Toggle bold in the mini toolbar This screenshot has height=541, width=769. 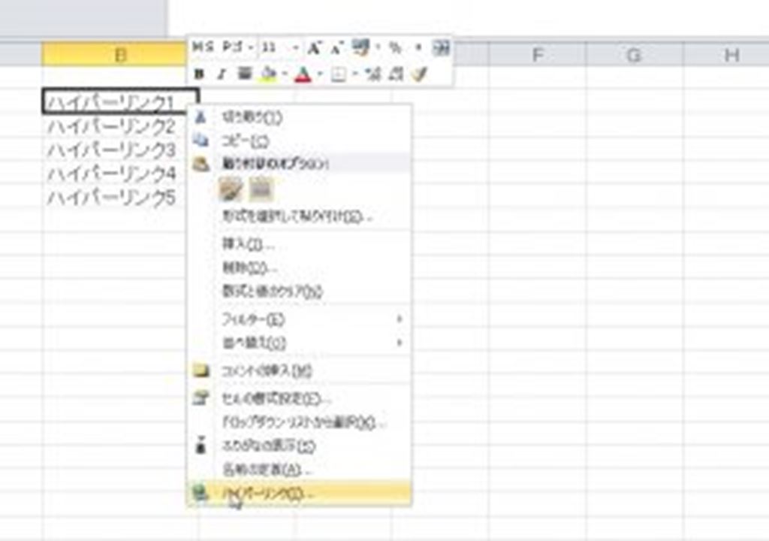199,74
